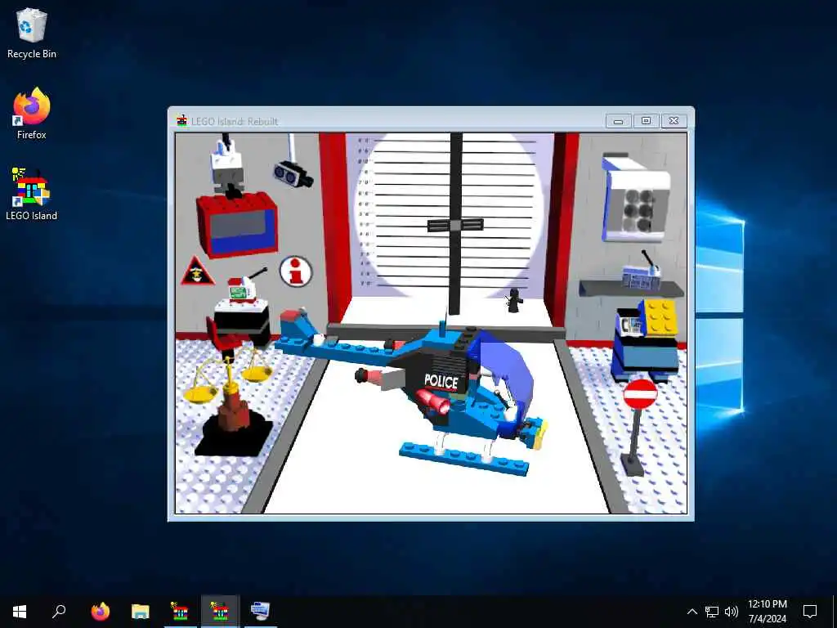
Task: Click the triangular pirate warning sign
Action: [x=197, y=271]
